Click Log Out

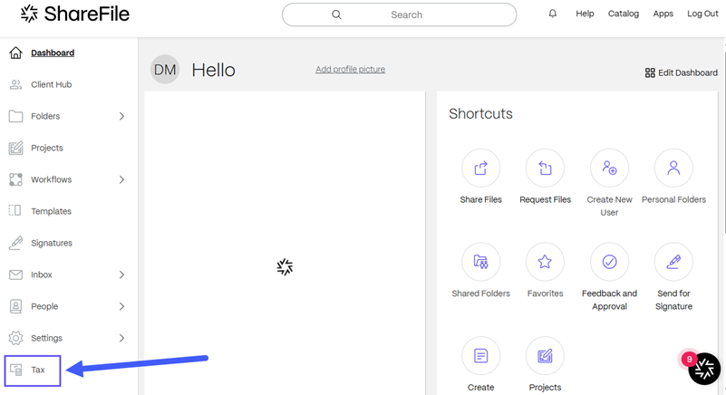[702, 14]
